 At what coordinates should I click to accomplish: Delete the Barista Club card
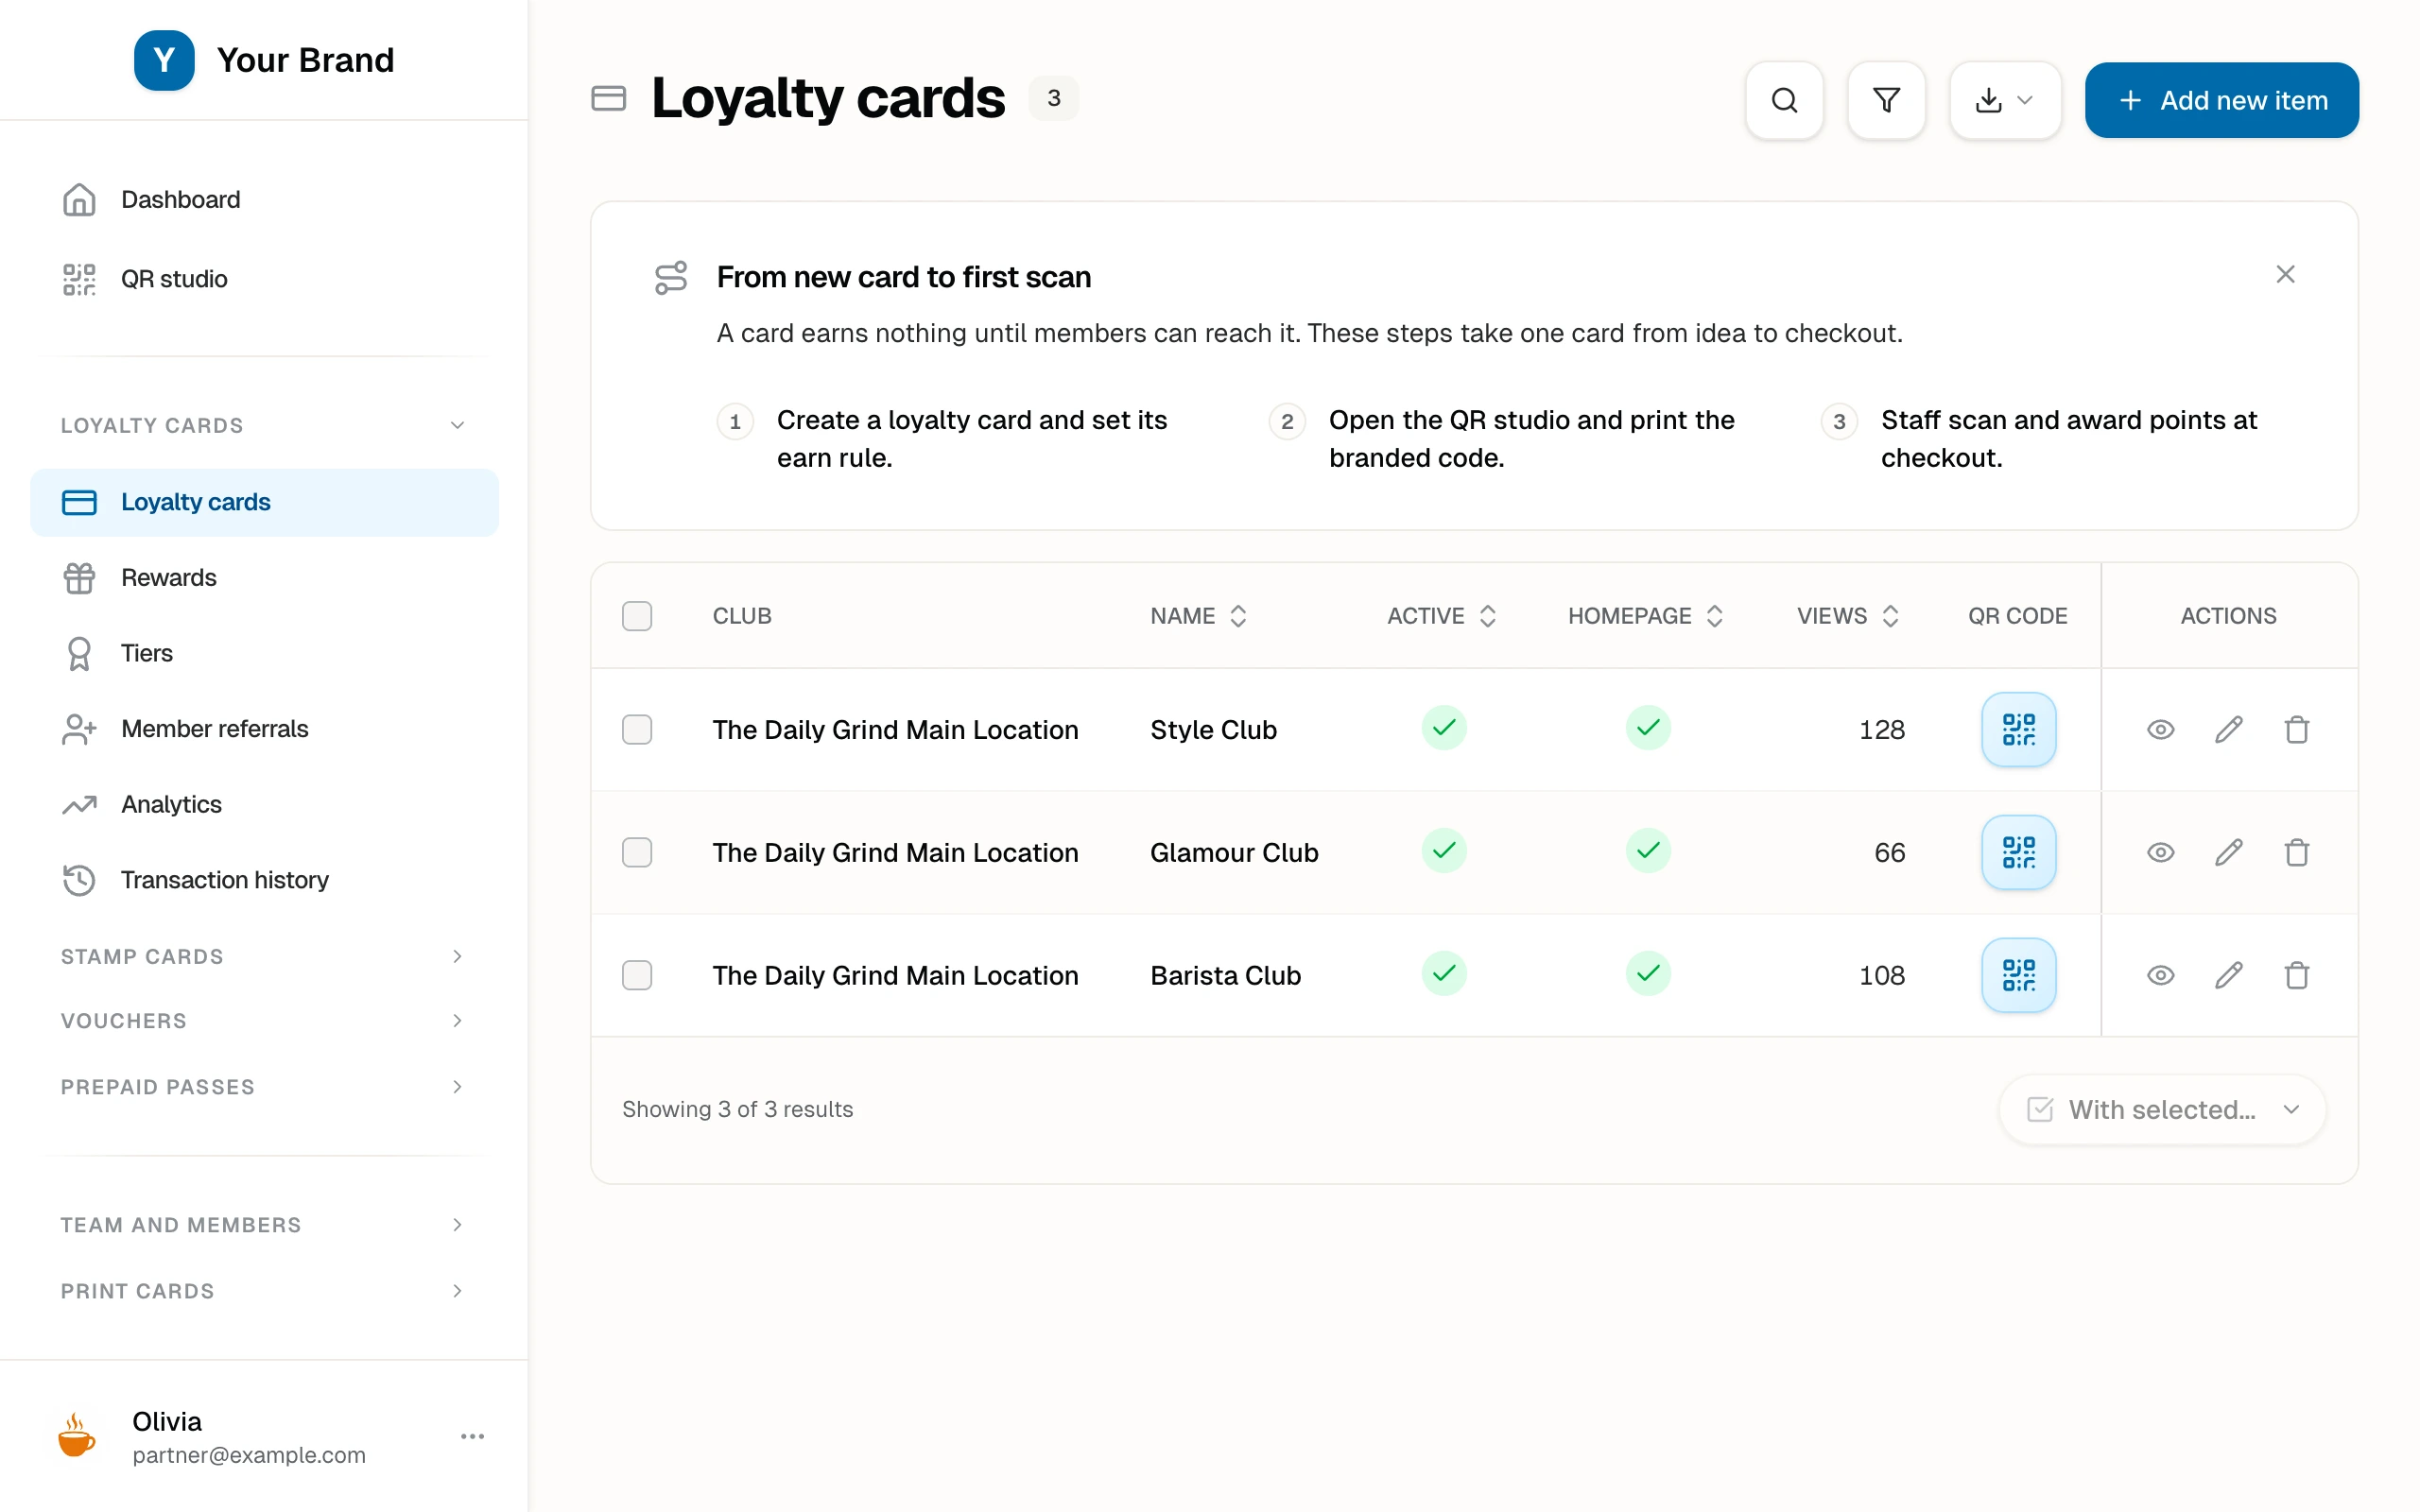tap(2296, 975)
